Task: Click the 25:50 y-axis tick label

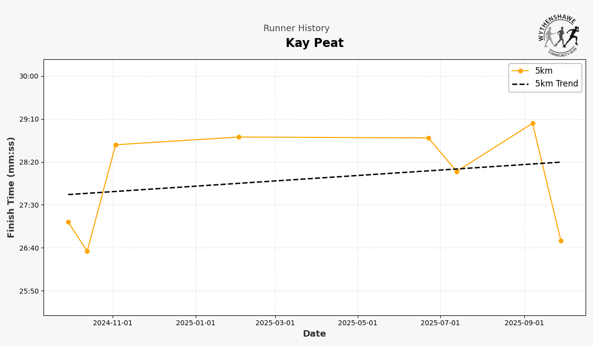Action: coord(29,291)
